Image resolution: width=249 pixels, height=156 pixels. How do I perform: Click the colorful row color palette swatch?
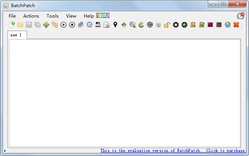click(103, 16)
